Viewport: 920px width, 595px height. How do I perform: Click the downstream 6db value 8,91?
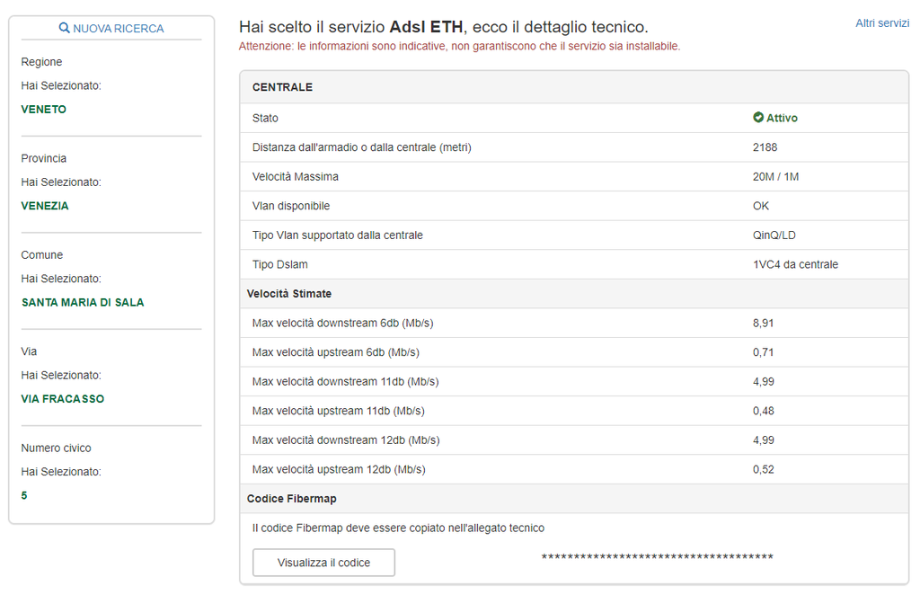(763, 323)
